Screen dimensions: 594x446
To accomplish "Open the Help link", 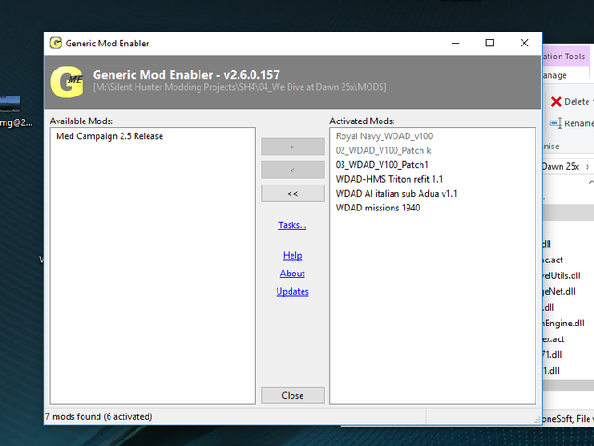I will 292,256.
